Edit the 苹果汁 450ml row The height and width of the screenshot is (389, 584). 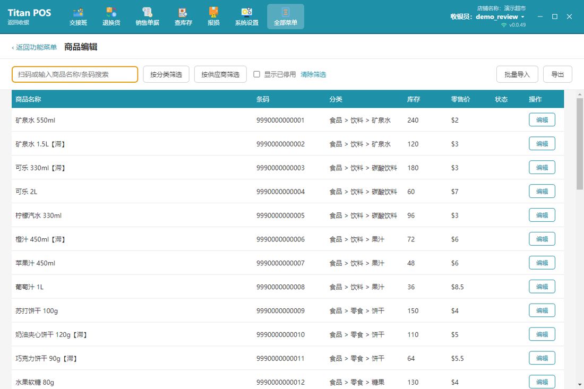[542, 263]
